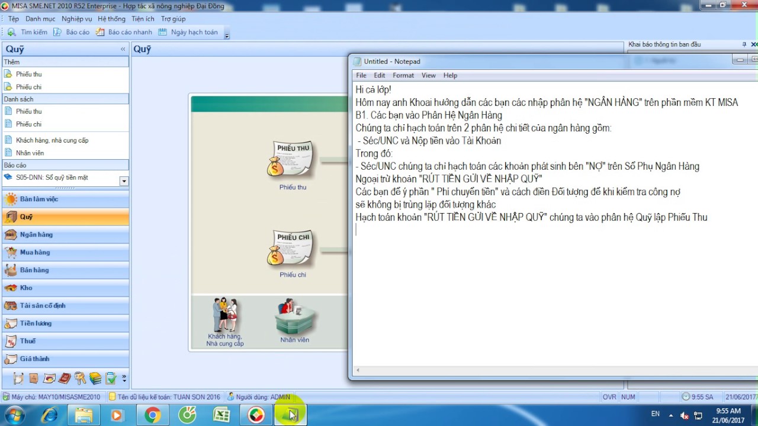Open the S05-DNN report dropdown arrow
This screenshot has width=758, height=426.
pos(124,181)
